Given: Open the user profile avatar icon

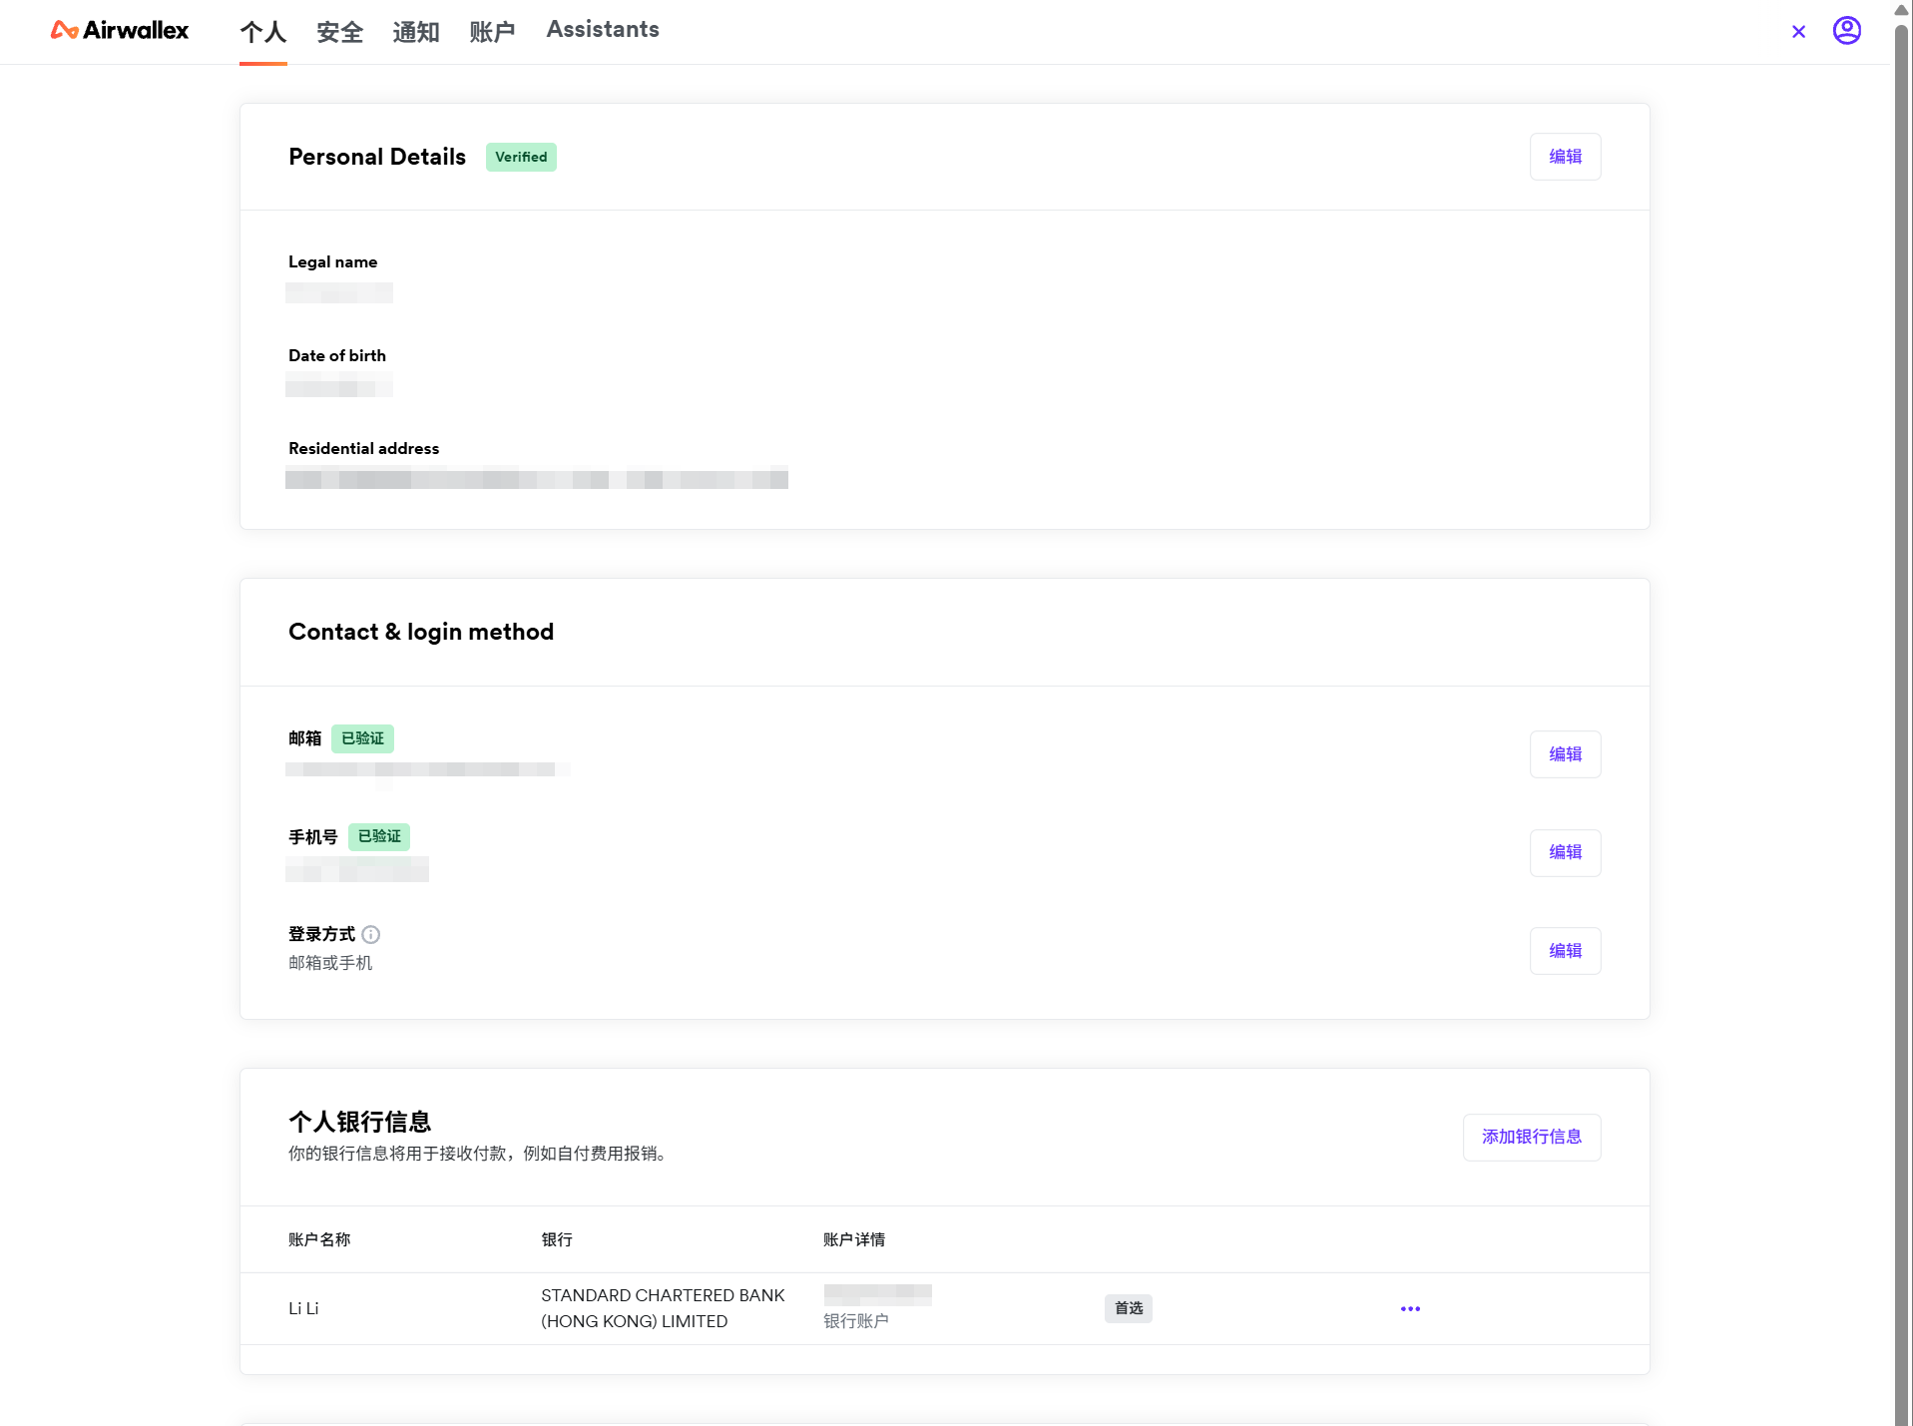Looking at the screenshot, I should [1846, 31].
